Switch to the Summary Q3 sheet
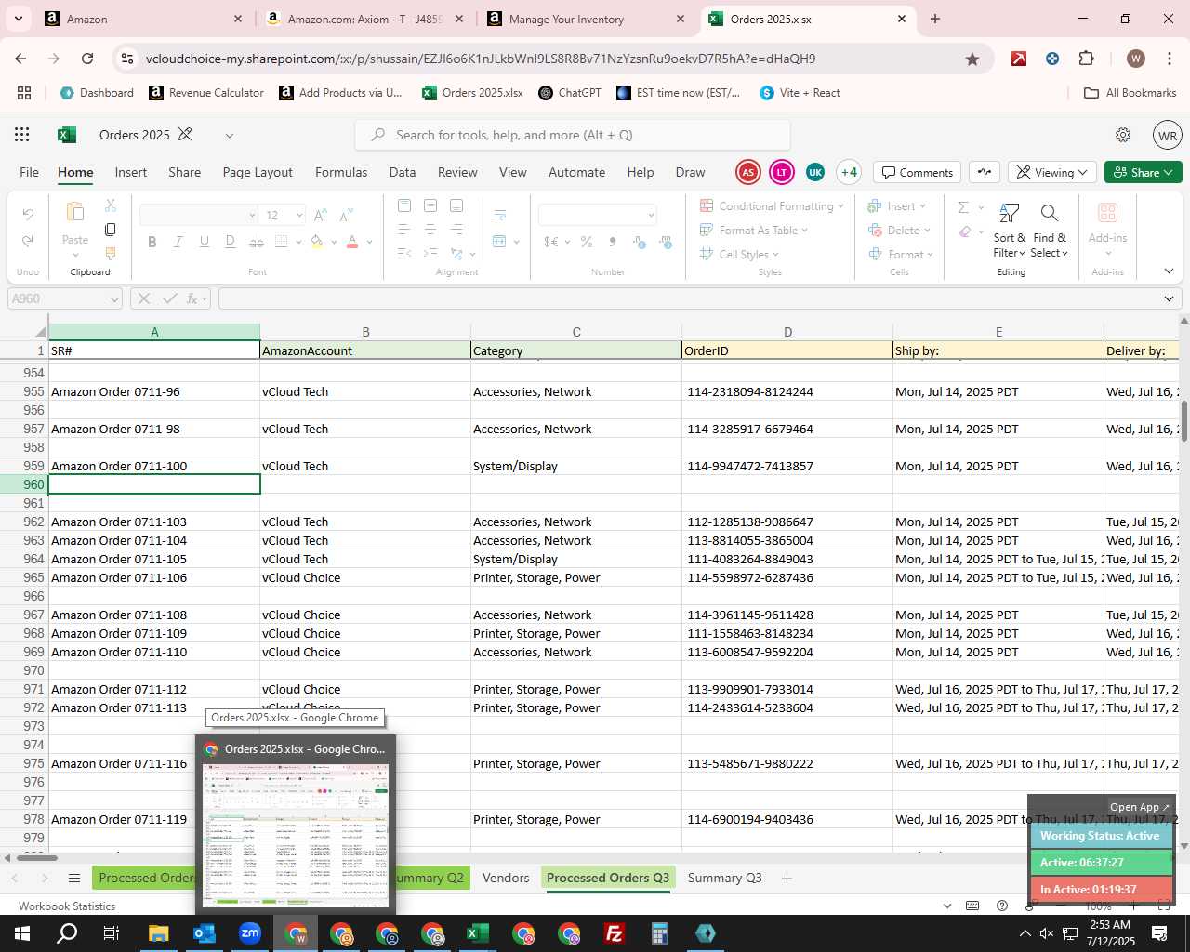This screenshot has width=1190, height=952. coord(724,878)
